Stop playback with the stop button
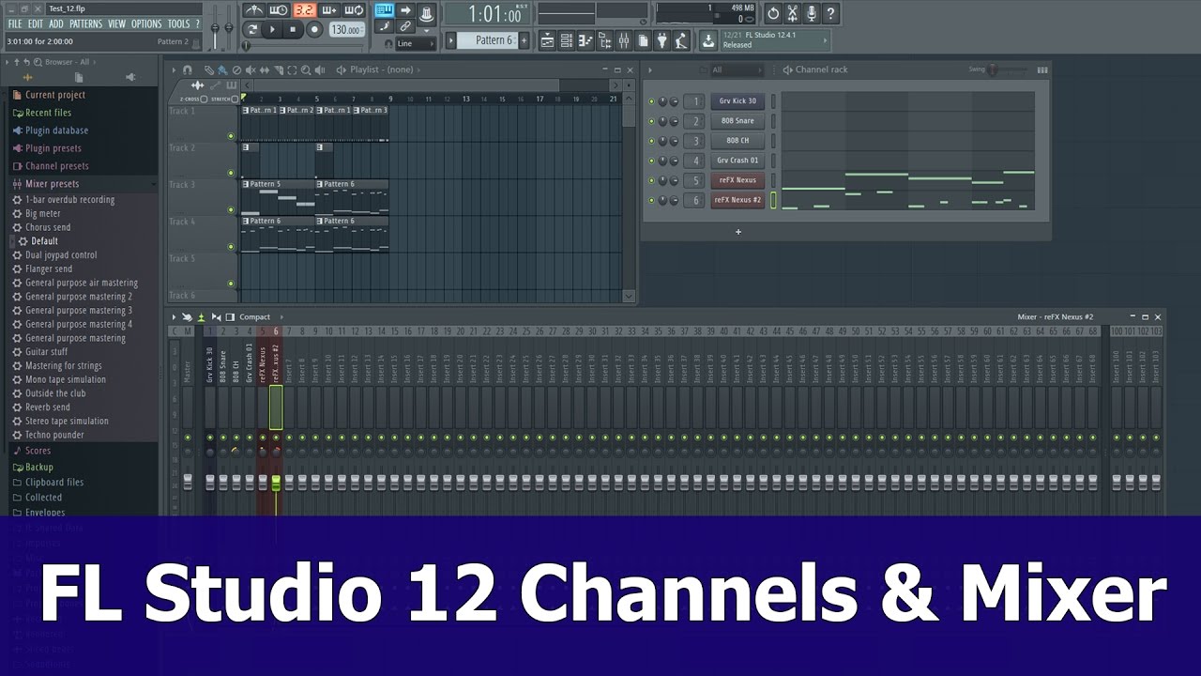Screen dimensions: 1201x676 pos(293,29)
